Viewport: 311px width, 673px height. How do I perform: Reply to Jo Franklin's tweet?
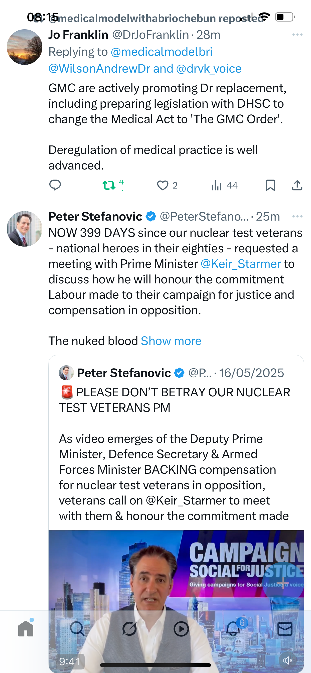[55, 185]
